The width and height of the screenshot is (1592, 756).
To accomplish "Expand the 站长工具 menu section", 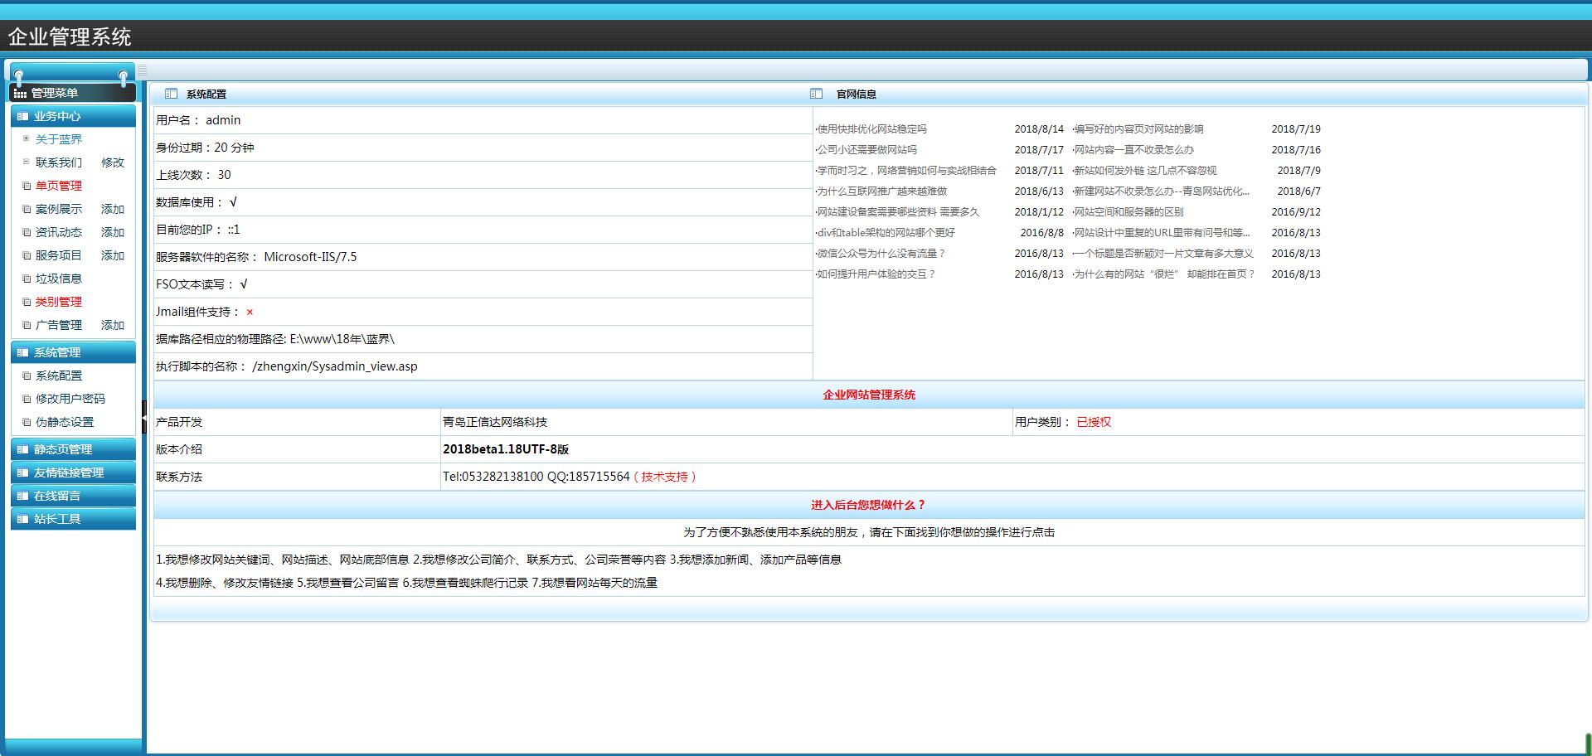I will (x=73, y=519).
